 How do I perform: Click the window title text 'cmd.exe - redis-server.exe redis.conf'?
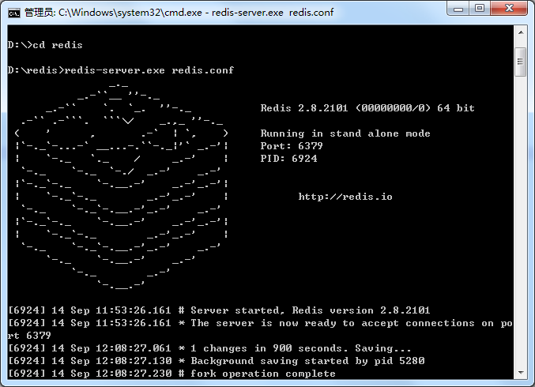pos(248,13)
